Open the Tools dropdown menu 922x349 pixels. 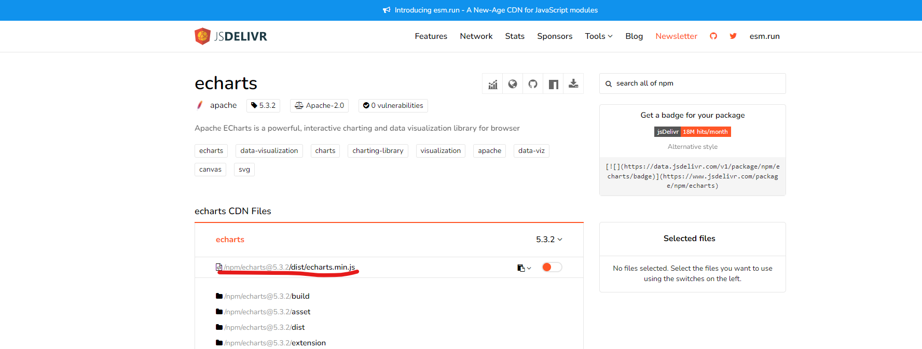pos(599,36)
